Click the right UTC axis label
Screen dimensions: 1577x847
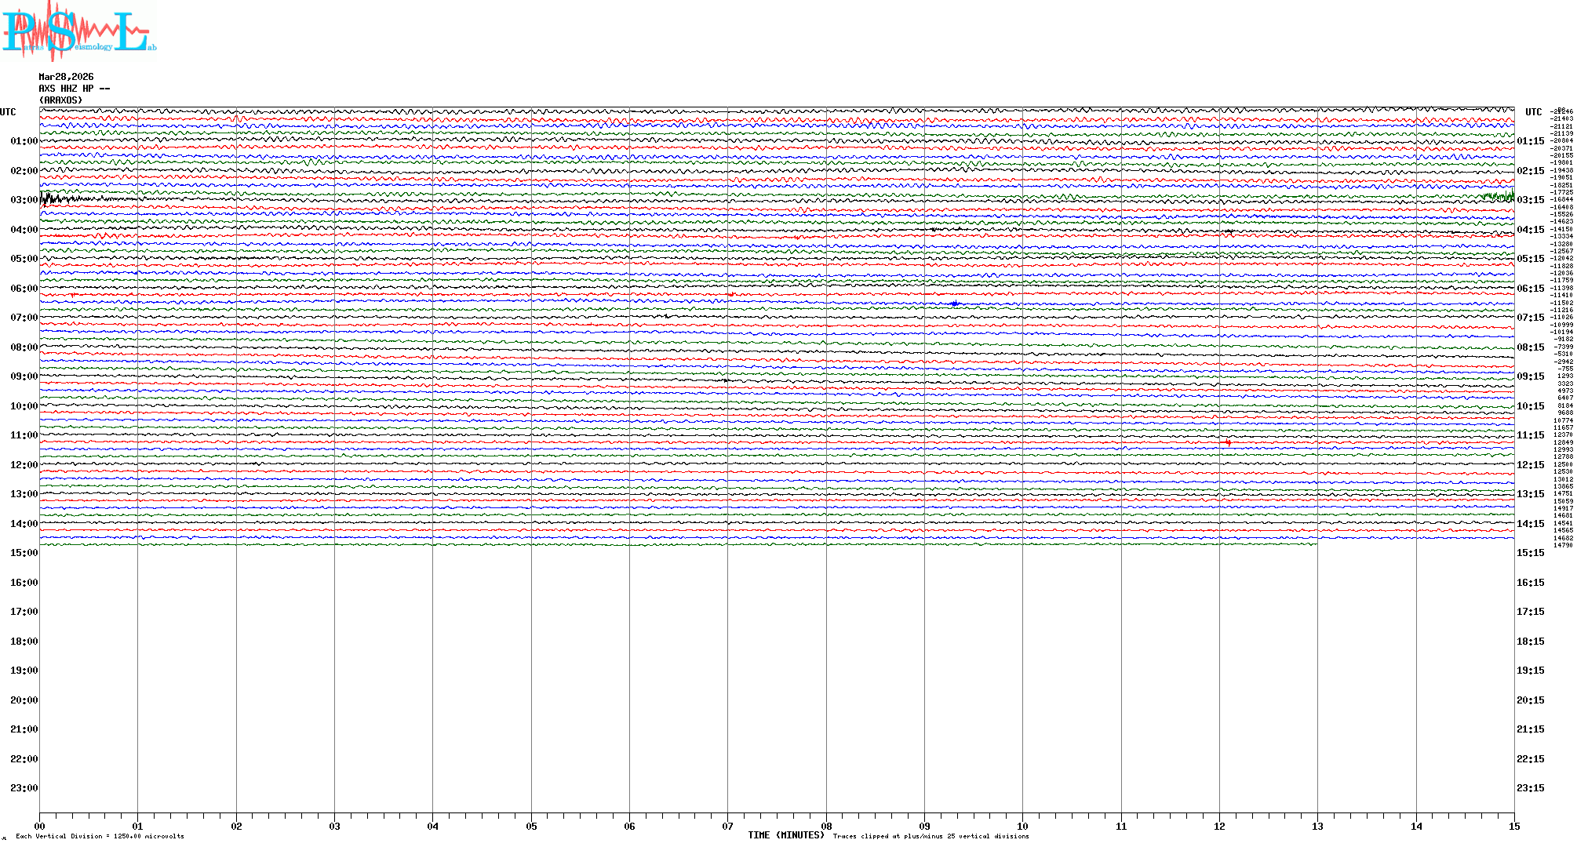(1533, 112)
